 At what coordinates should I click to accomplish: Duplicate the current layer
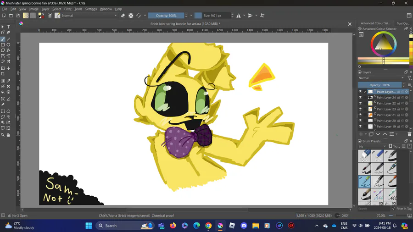pos(371,134)
